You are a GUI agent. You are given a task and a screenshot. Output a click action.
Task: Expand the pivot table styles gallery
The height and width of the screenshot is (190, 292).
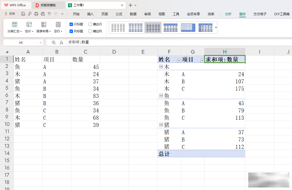tap(216, 27)
